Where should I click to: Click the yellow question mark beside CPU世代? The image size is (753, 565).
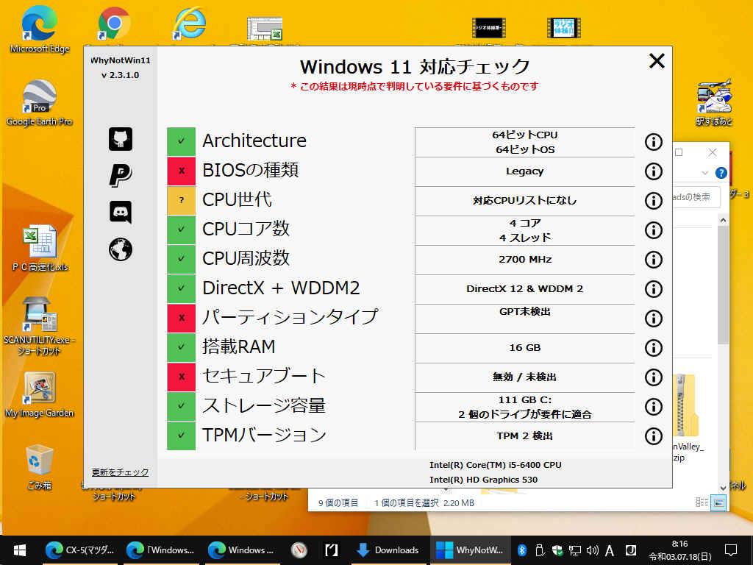tap(181, 200)
